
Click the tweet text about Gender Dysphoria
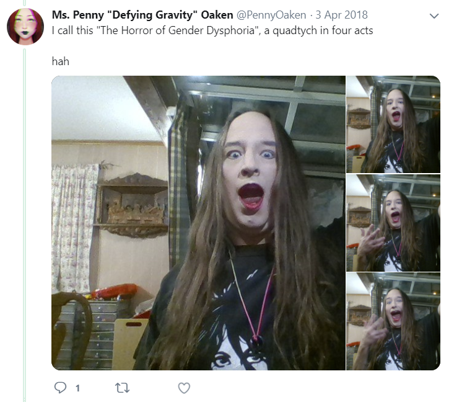click(212, 30)
